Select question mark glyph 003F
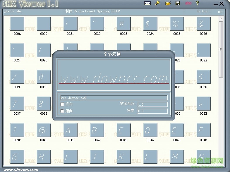The image size is (230, 172). pyautogui.click(x=17, y=130)
